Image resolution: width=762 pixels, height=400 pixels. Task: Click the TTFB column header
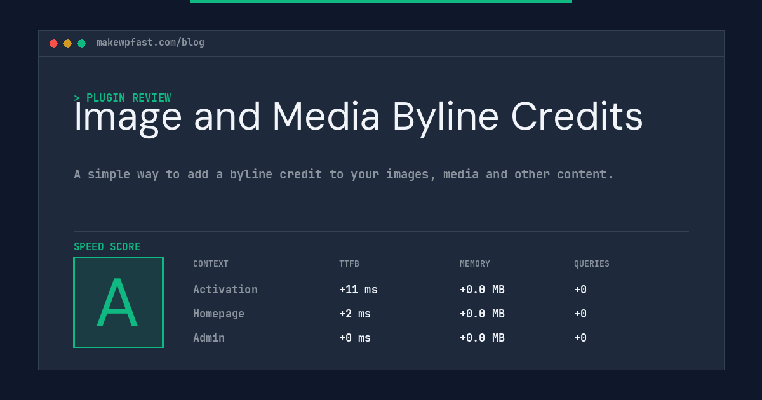[x=349, y=264]
